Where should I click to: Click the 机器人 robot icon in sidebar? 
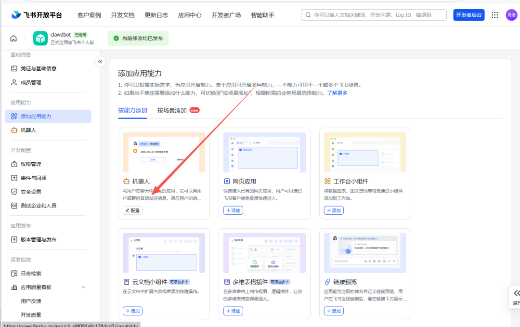14,131
